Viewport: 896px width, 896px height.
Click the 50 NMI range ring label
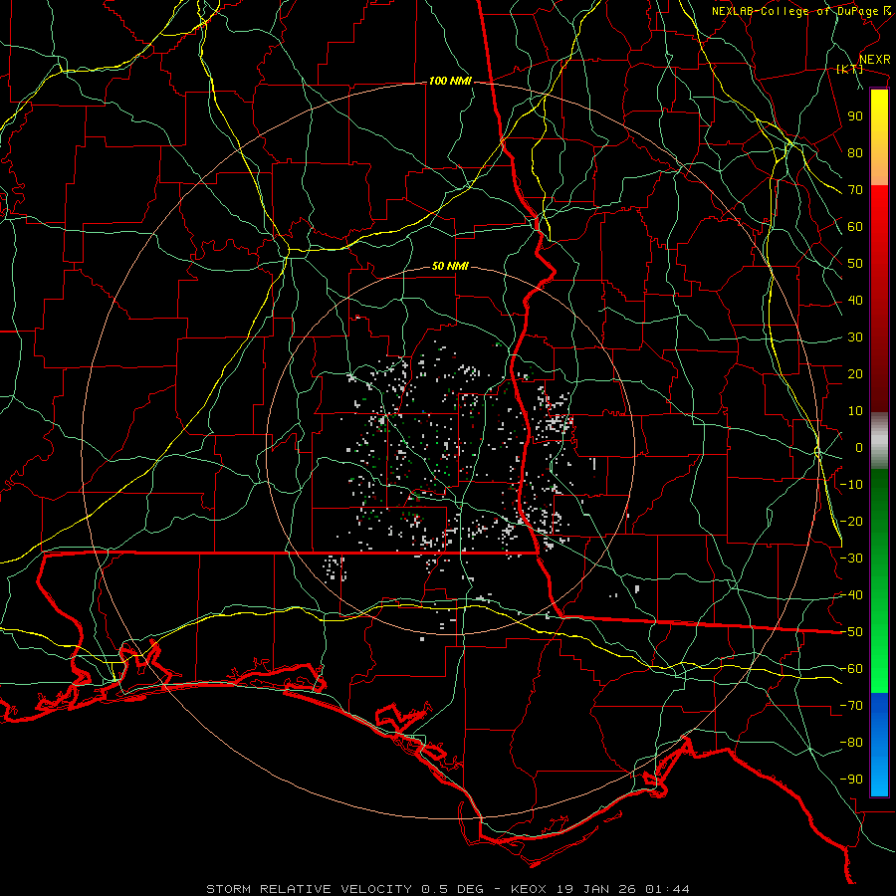(x=450, y=266)
